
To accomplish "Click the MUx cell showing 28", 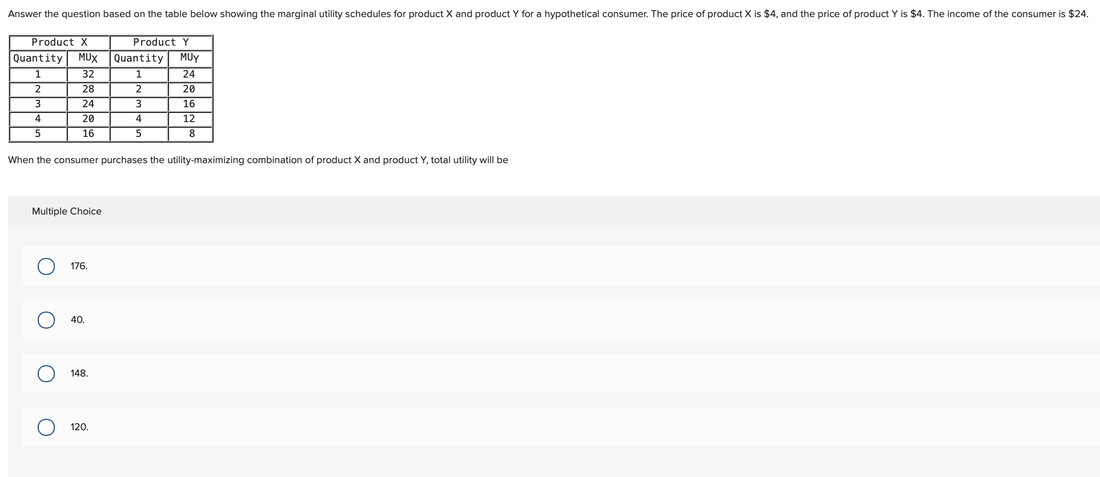I will (x=88, y=89).
